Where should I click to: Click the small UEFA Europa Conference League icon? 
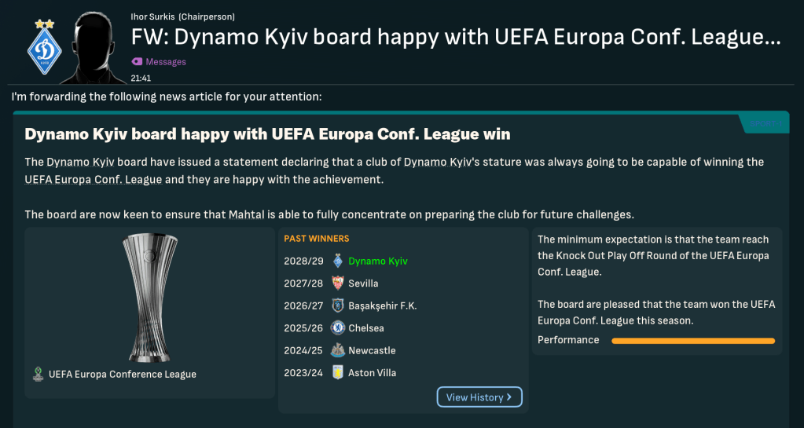pos(37,374)
